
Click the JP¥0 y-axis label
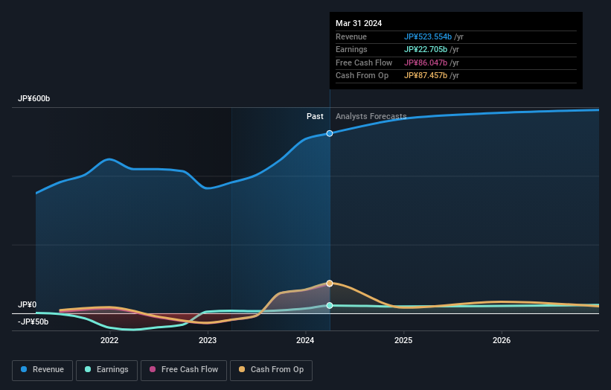[x=28, y=304]
